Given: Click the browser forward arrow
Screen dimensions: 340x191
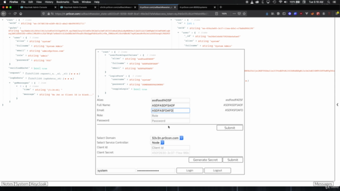Looking at the screenshot, I should tap(9, 14).
